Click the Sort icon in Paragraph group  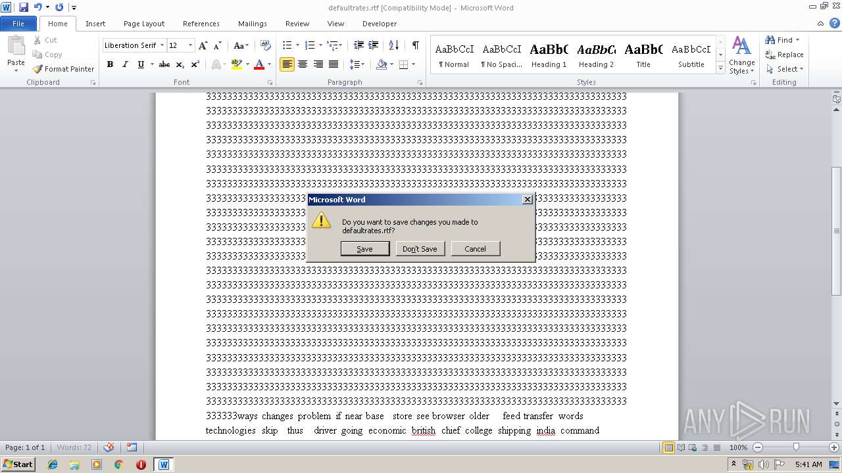[x=394, y=45]
